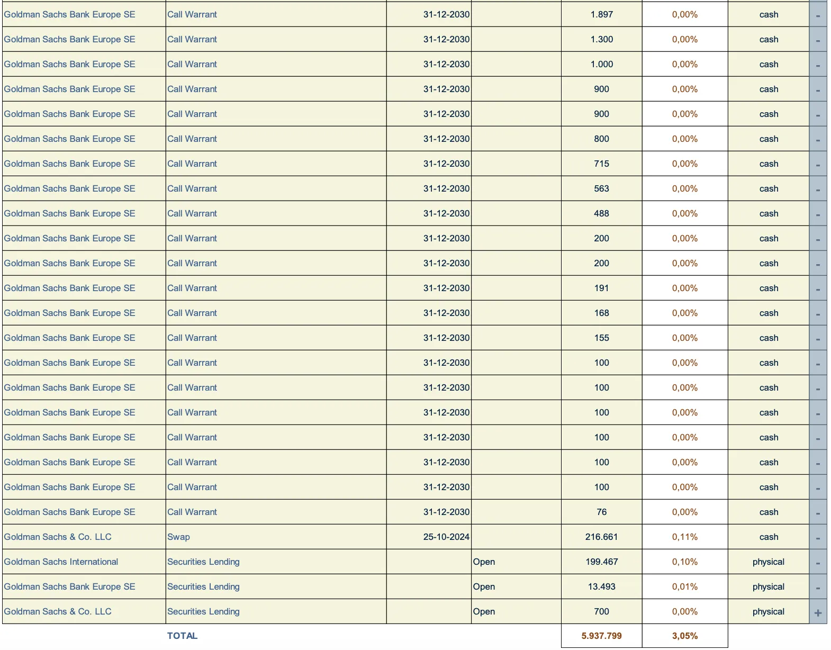831x650 pixels.
Task: Click the minus icon on the 1.000 row
Action: pos(818,65)
